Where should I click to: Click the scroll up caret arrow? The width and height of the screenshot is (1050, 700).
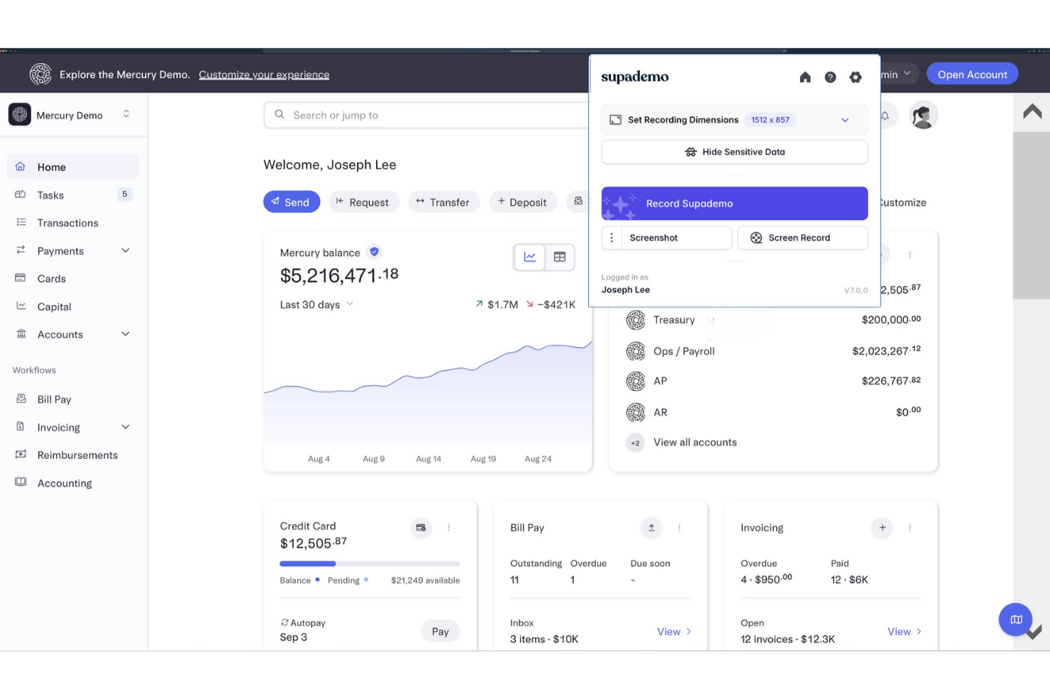[x=1032, y=111]
